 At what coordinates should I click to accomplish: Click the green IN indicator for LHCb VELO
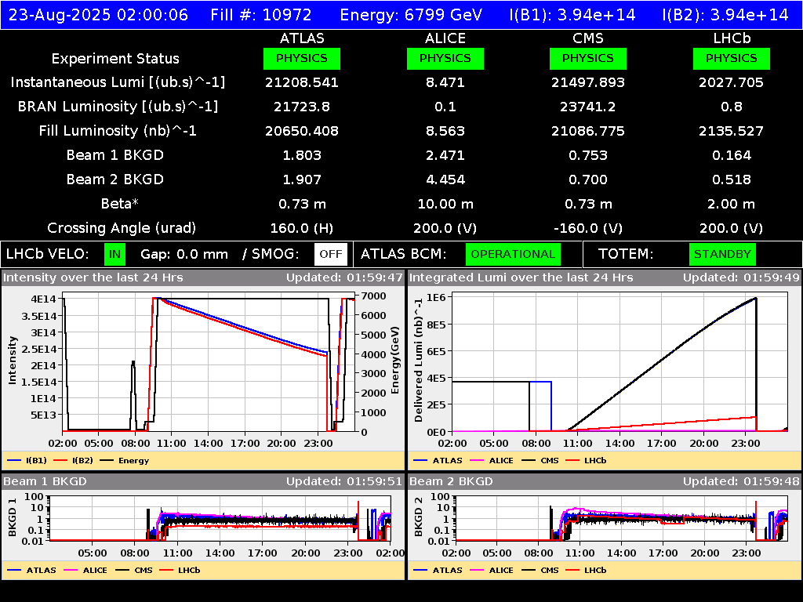[114, 255]
